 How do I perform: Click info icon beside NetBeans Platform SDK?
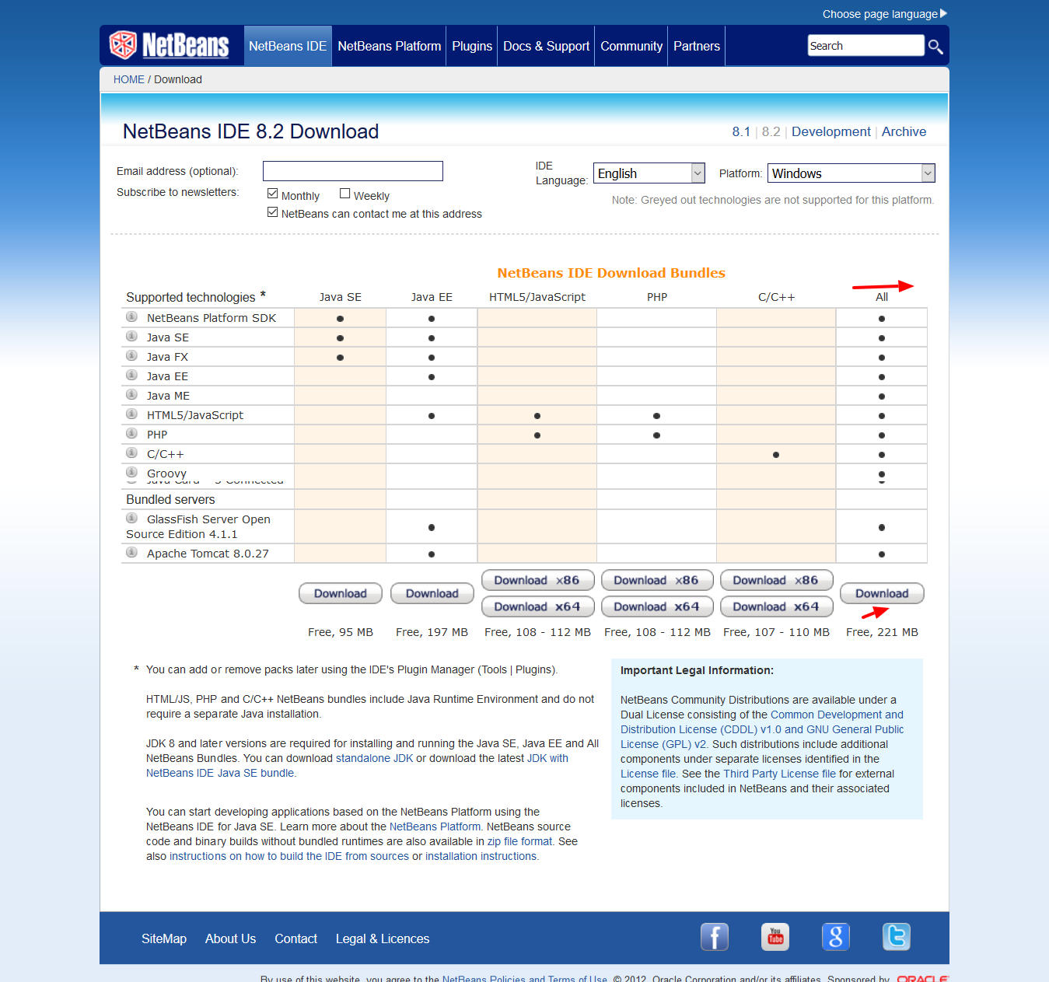(x=132, y=316)
